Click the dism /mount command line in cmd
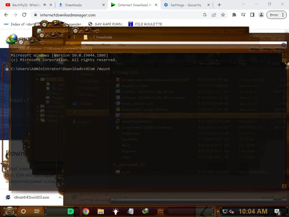 [61, 69]
